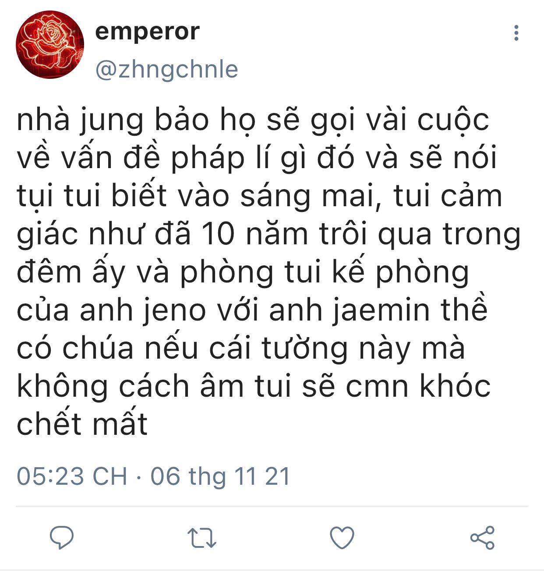Reply to the tweet with speech bubble icon

[62, 537]
